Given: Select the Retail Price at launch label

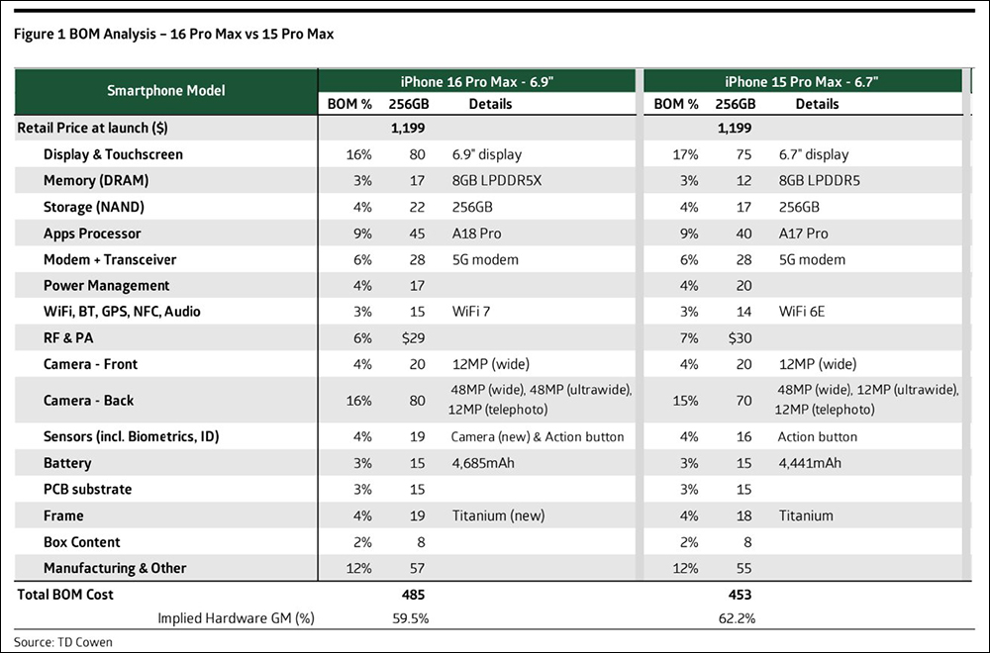Looking at the screenshot, I should [x=93, y=128].
